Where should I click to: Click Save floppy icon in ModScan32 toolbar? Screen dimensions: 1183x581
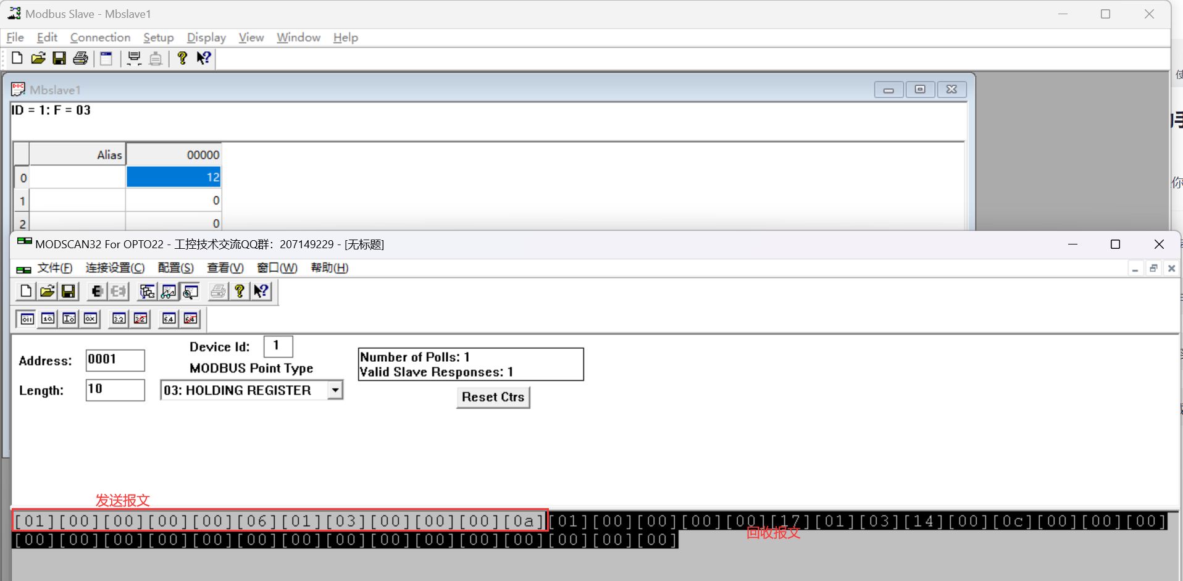pos(69,291)
